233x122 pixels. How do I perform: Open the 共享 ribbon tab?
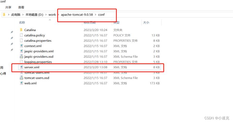[8, 8]
